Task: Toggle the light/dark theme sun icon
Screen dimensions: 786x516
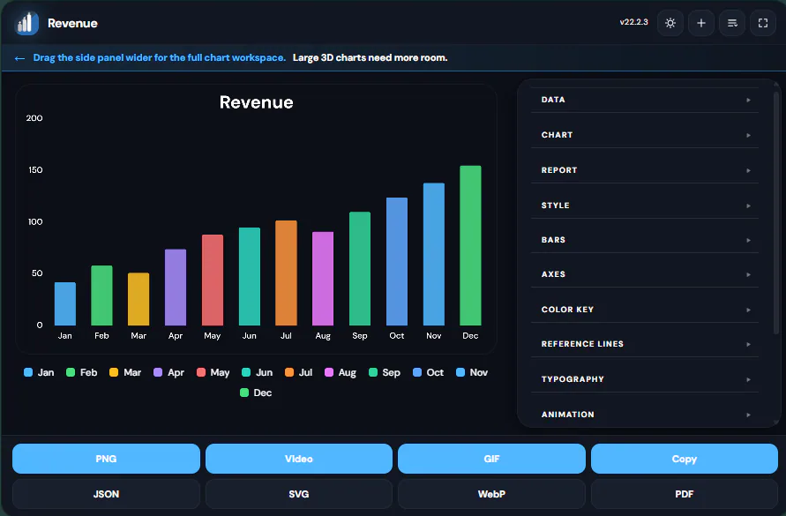Action: point(670,23)
